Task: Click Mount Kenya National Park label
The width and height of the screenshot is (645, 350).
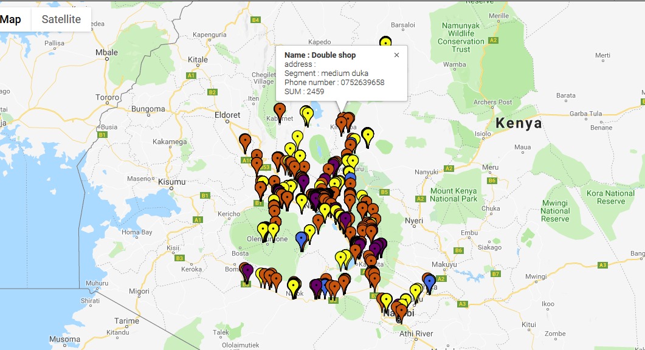Action: [x=454, y=194]
